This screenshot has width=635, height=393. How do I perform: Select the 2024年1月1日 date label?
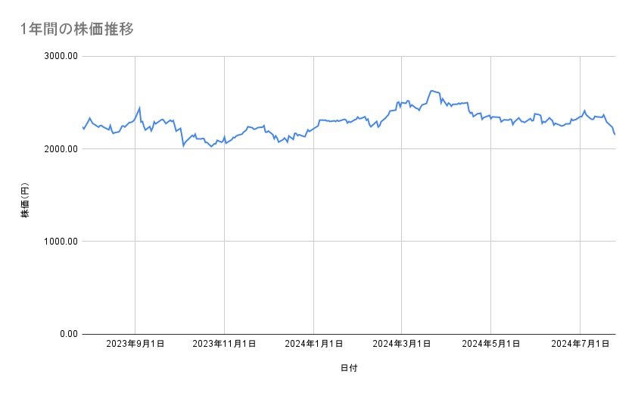313,345
